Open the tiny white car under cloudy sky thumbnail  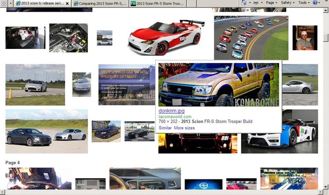105,38
